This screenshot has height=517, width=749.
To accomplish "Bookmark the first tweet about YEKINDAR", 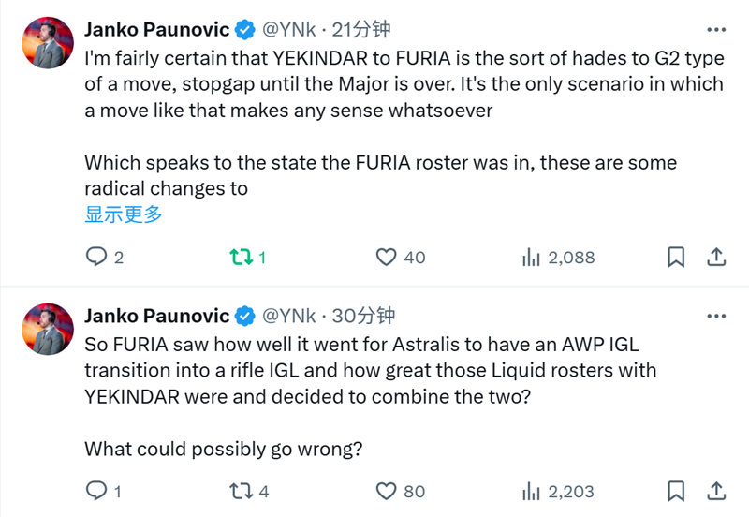I will pos(676,257).
